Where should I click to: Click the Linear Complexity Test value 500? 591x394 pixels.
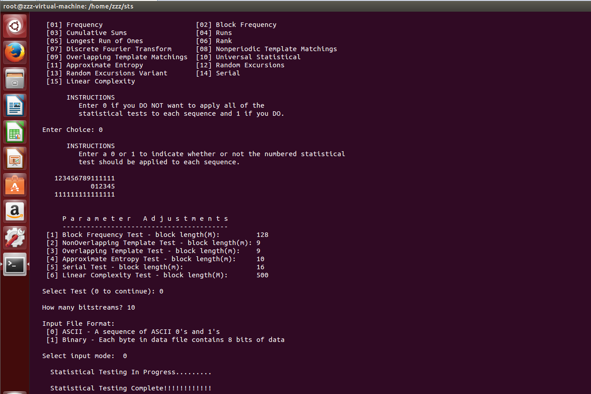click(x=262, y=275)
